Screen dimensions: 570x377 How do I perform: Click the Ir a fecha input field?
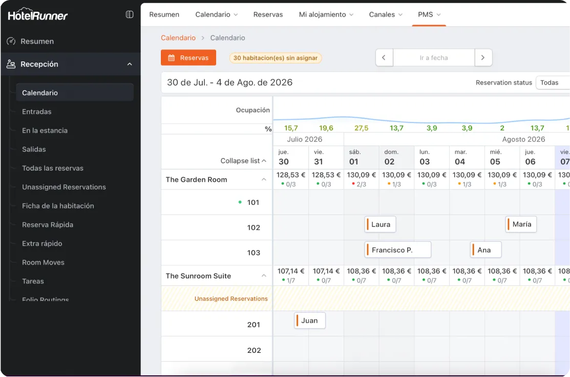click(x=433, y=58)
